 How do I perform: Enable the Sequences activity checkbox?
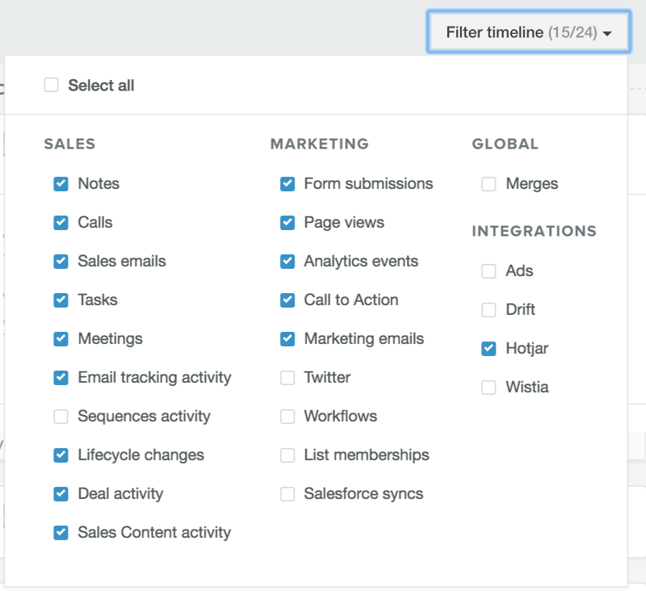coord(61,417)
